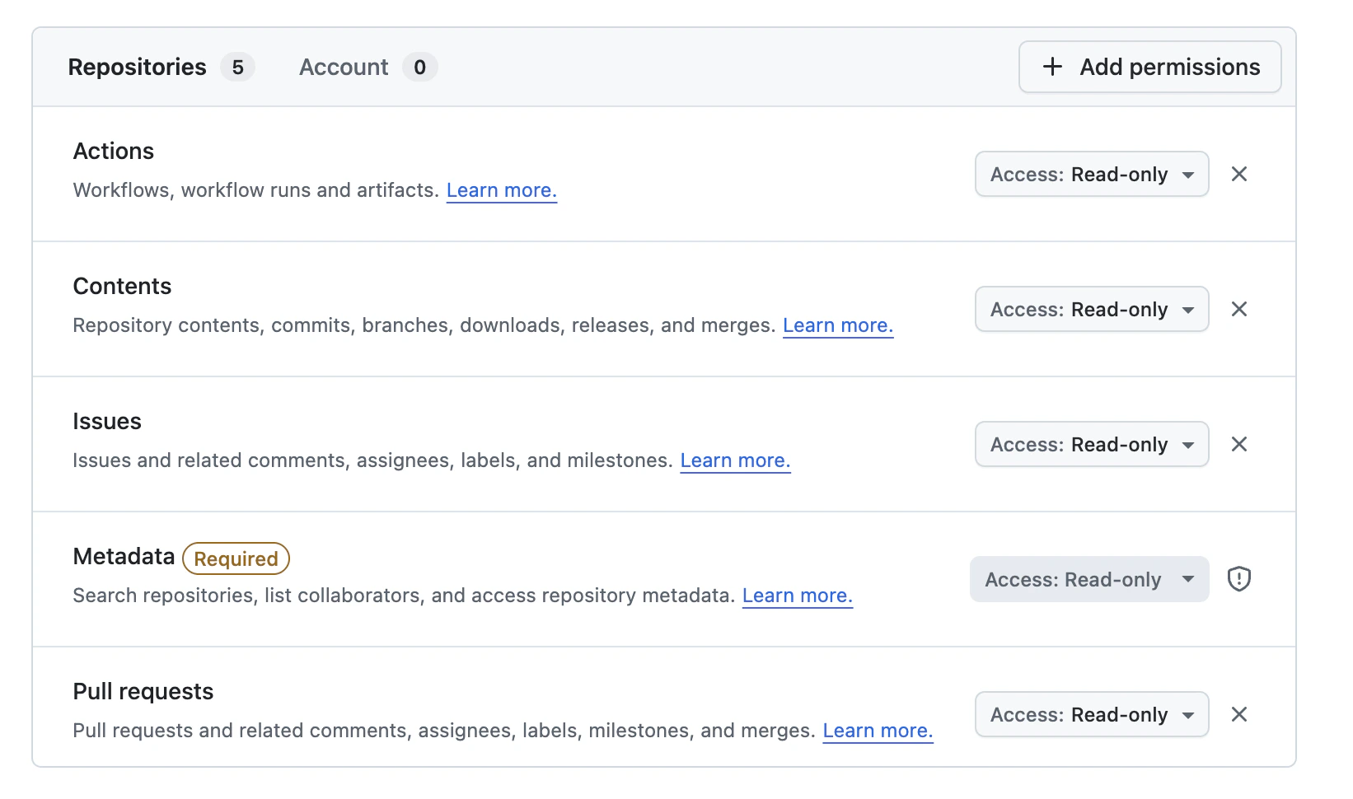Open the Contents access level dropdown
The height and width of the screenshot is (799, 1353).
coord(1092,309)
